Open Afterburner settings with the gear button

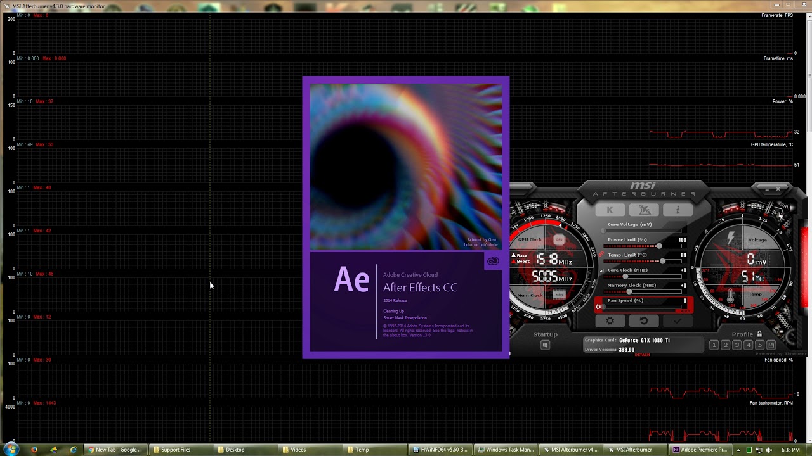click(x=610, y=321)
